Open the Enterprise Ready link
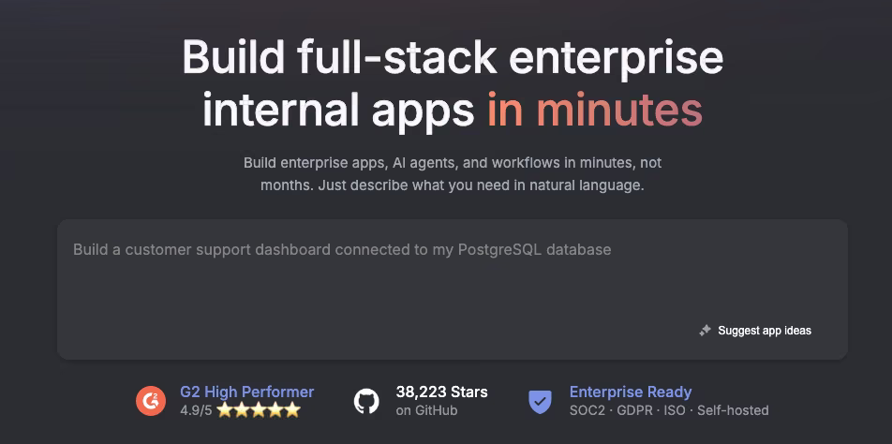 pos(631,392)
